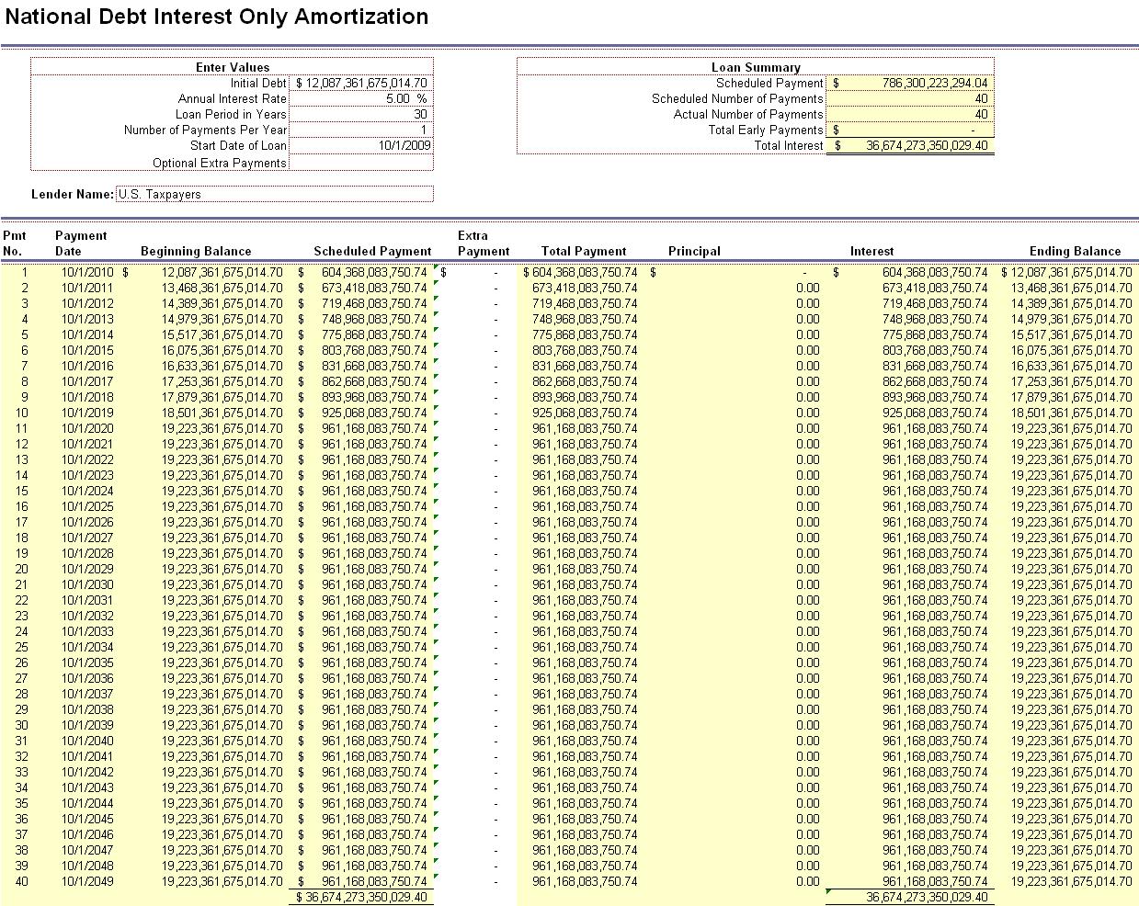The height and width of the screenshot is (906, 1139).
Task: Click the Lender Name field with U.S. Taxpayers
Action: tap(274, 194)
